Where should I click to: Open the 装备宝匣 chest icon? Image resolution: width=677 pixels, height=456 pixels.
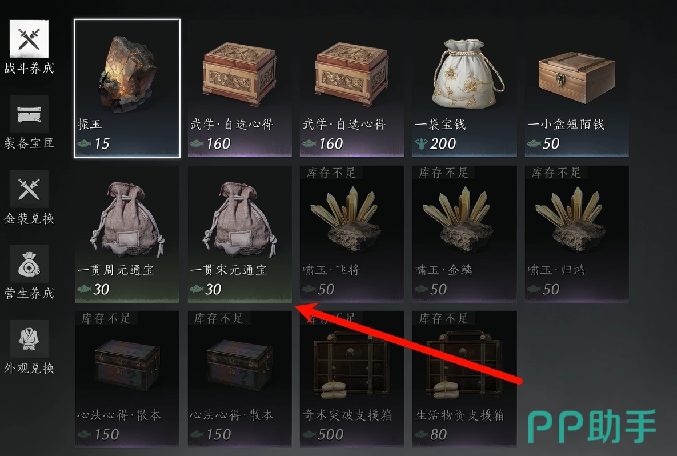[x=29, y=114]
